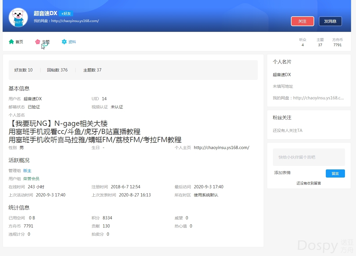
Task: Open the 首页 tab
Action: pyautogui.click(x=19, y=42)
